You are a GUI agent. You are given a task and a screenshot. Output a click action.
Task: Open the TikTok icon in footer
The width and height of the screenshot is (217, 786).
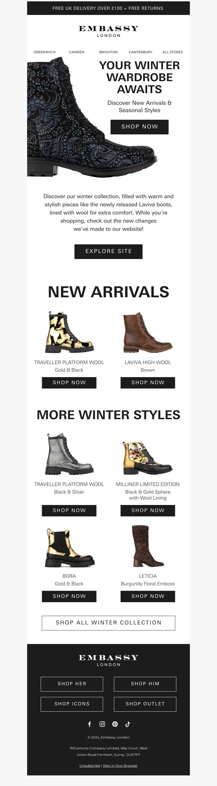(128, 724)
